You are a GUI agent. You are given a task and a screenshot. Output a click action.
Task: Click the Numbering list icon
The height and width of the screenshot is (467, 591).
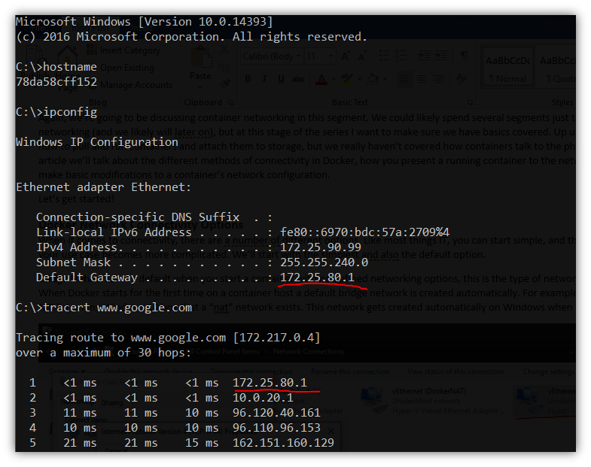[401, 56]
